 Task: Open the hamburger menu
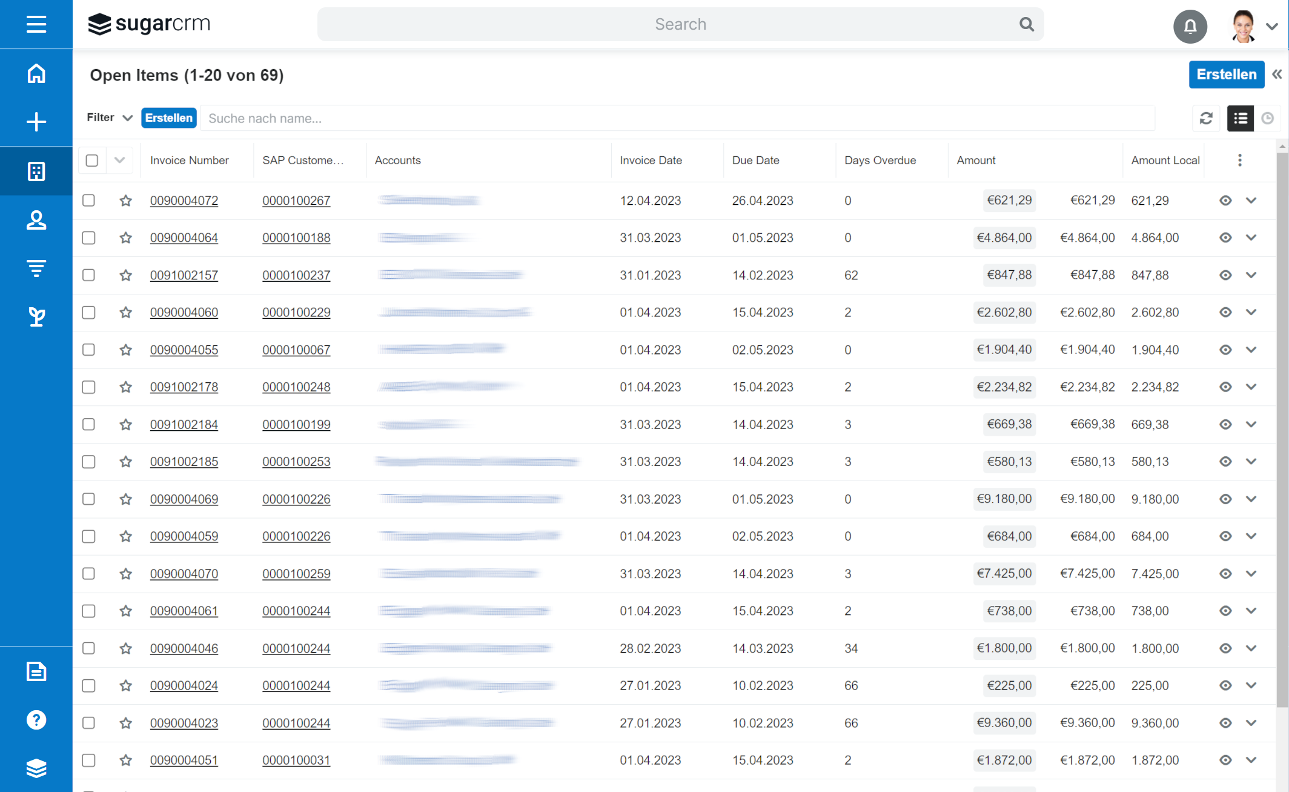click(36, 24)
